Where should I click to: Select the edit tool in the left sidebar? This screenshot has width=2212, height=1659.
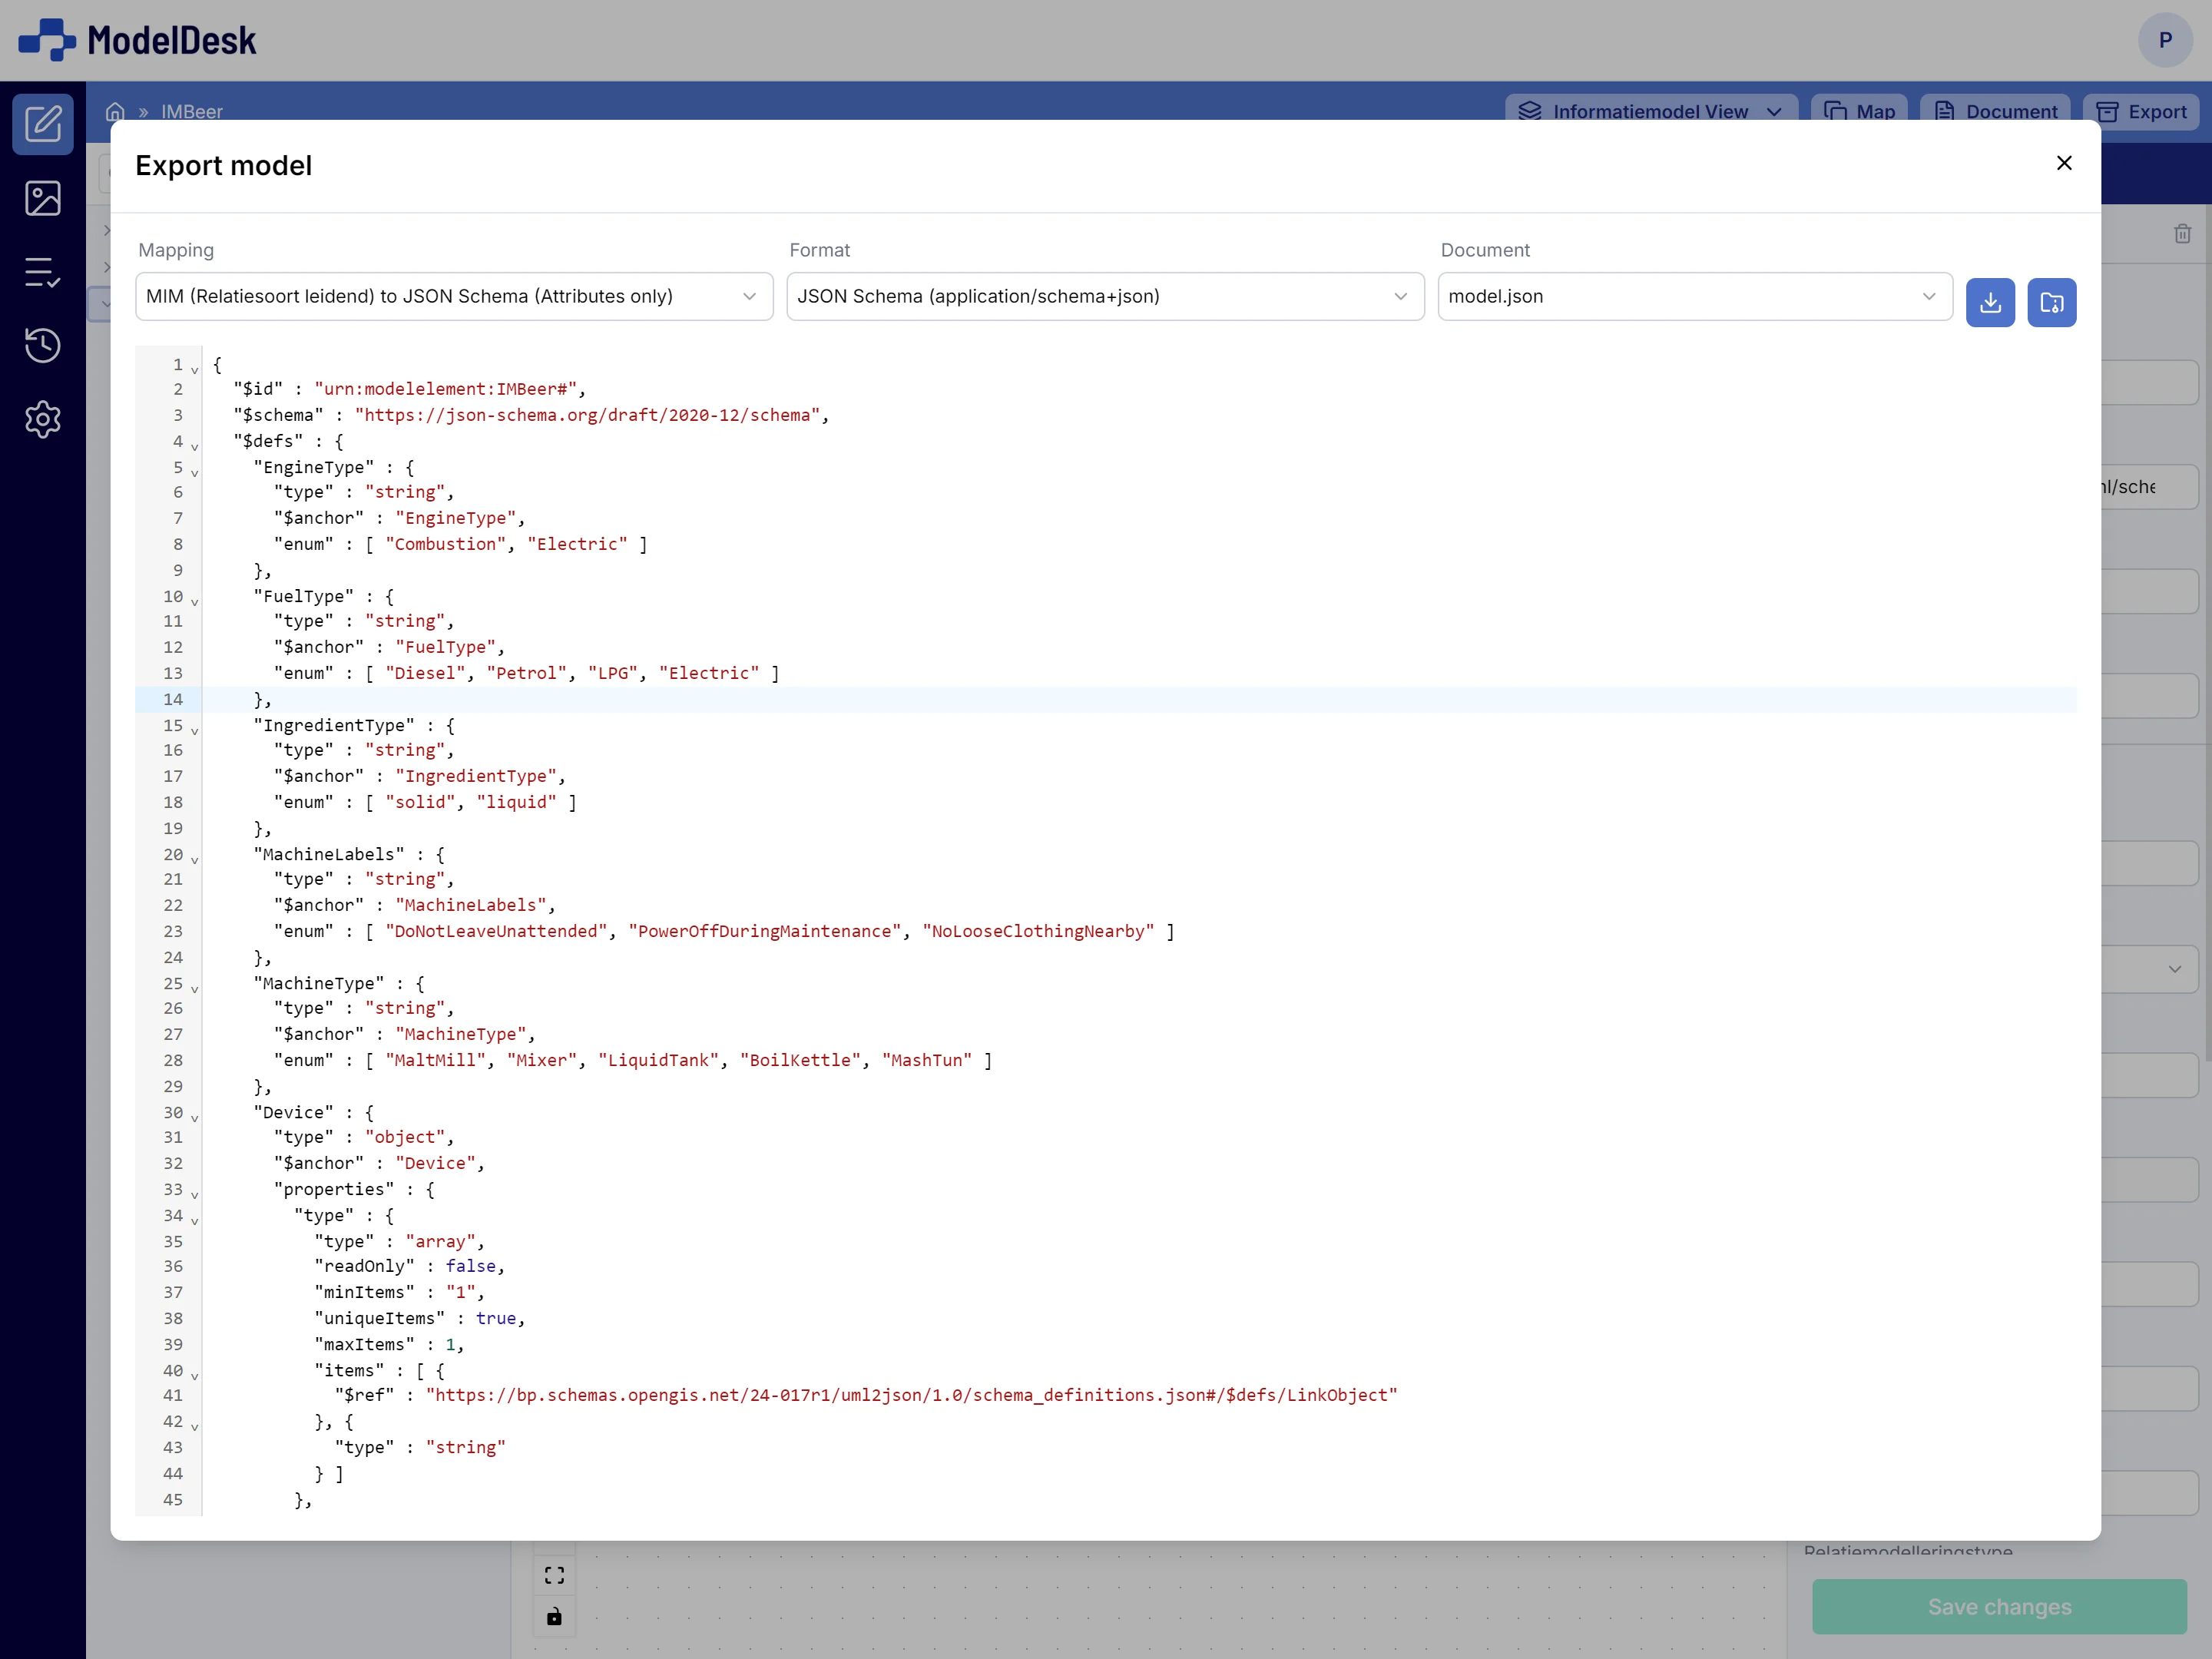click(x=43, y=124)
